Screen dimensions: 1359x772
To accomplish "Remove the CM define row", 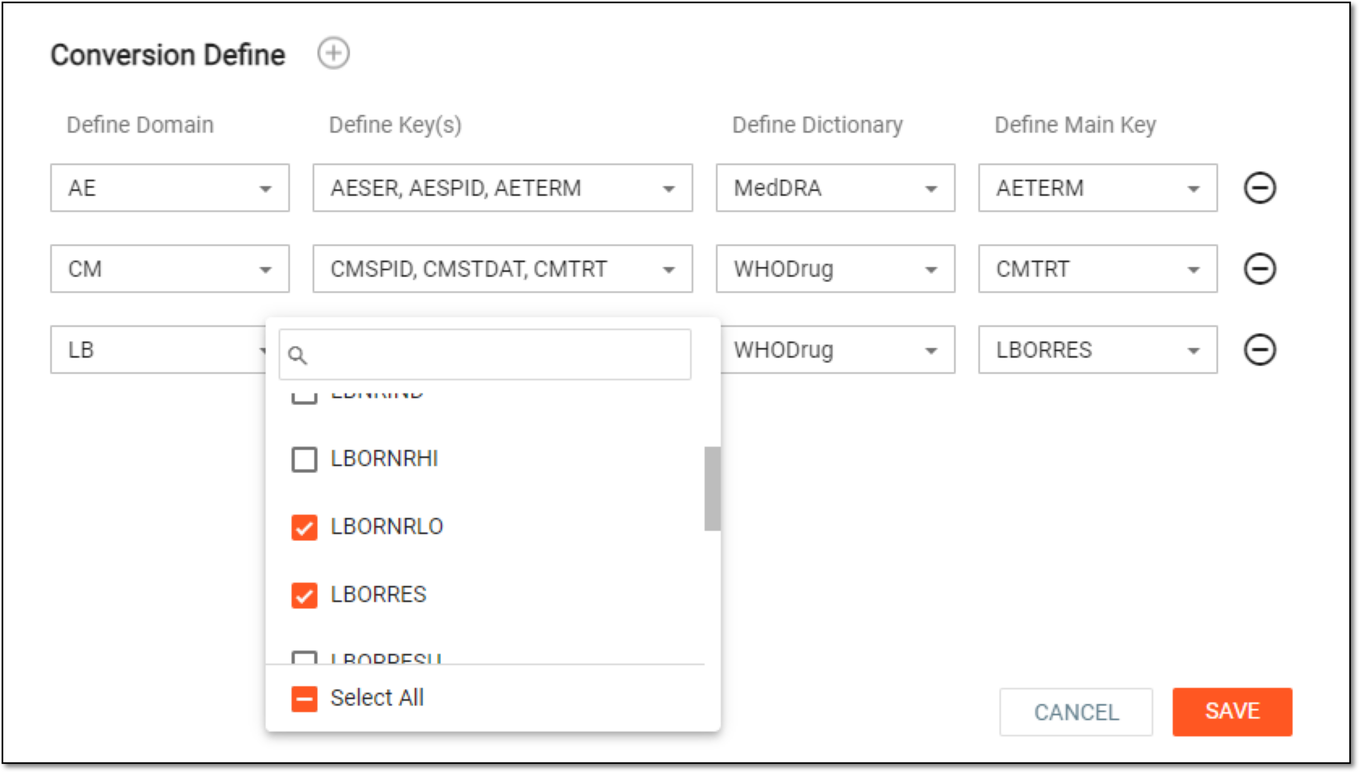I will pos(1260,269).
